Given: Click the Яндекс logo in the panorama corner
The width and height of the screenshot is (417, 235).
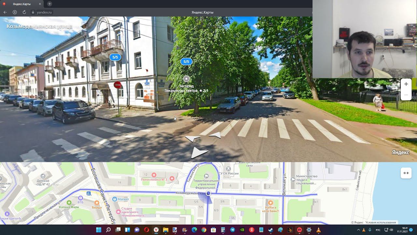Looking at the screenshot, I should pyautogui.click(x=400, y=152).
